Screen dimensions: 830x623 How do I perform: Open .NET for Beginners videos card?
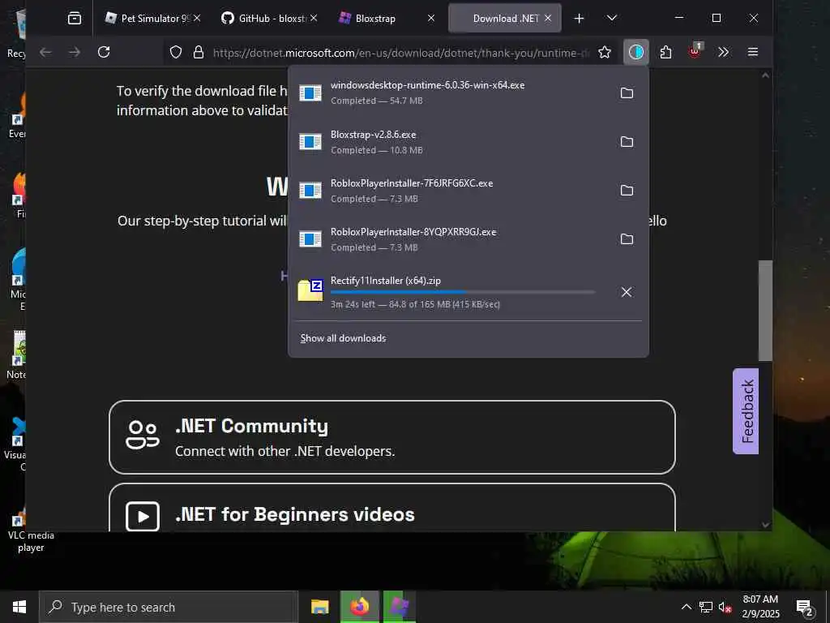coord(392,508)
